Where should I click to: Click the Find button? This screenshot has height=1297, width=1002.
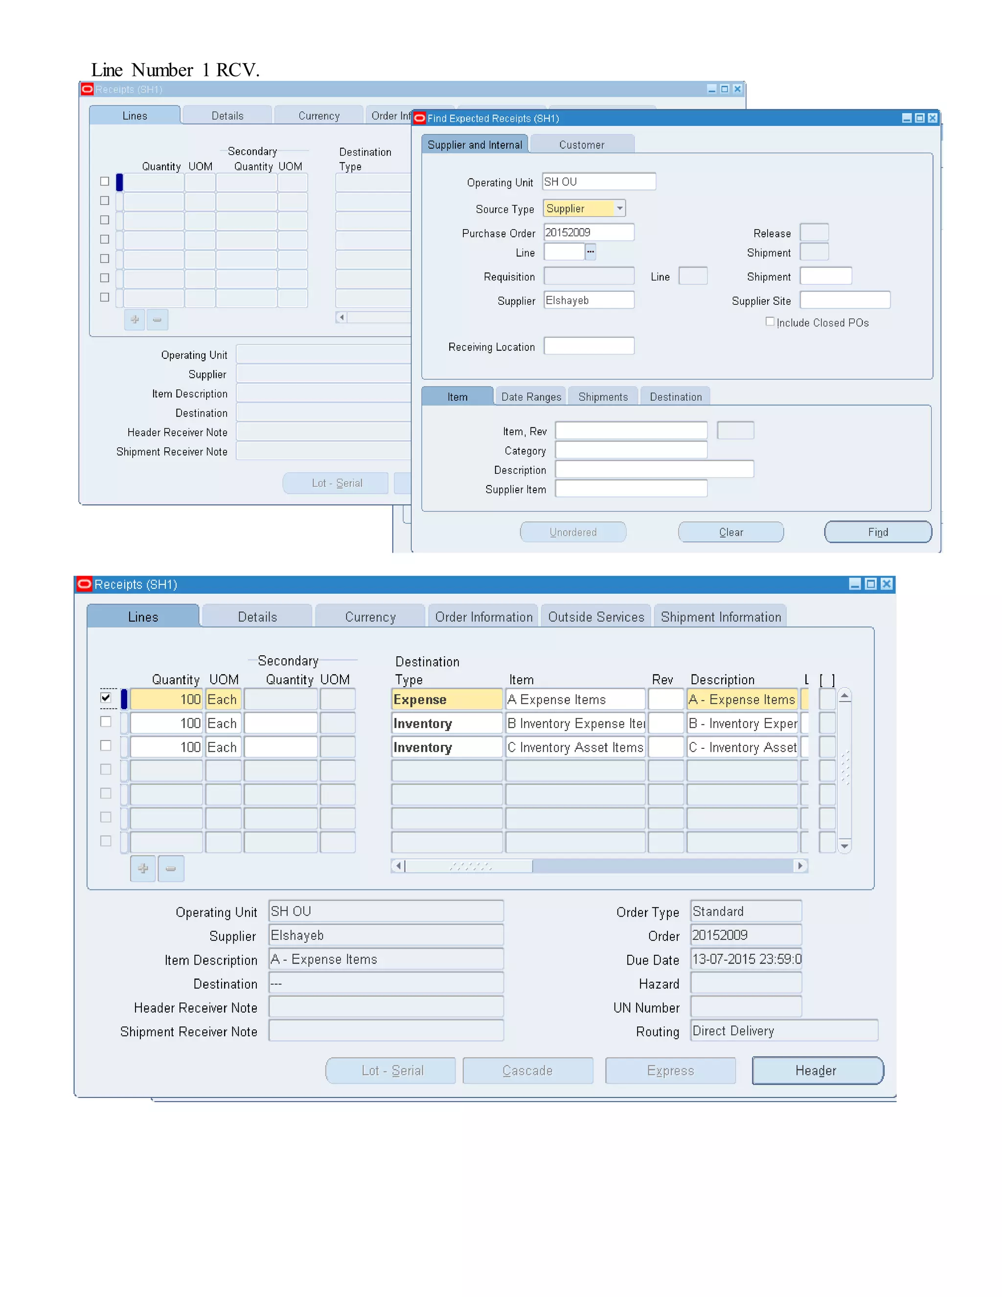click(877, 532)
